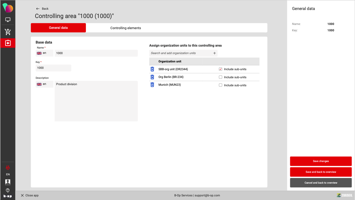Delete Munich (MUN23) organization unit row
The height and width of the screenshot is (200, 355).
[x=152, y=85]
